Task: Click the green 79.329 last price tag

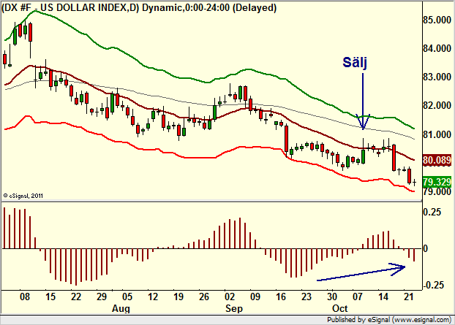Action: click(x=437, y=182)
